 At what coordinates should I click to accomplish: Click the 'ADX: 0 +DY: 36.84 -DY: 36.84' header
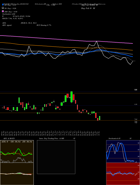[17, 142]
